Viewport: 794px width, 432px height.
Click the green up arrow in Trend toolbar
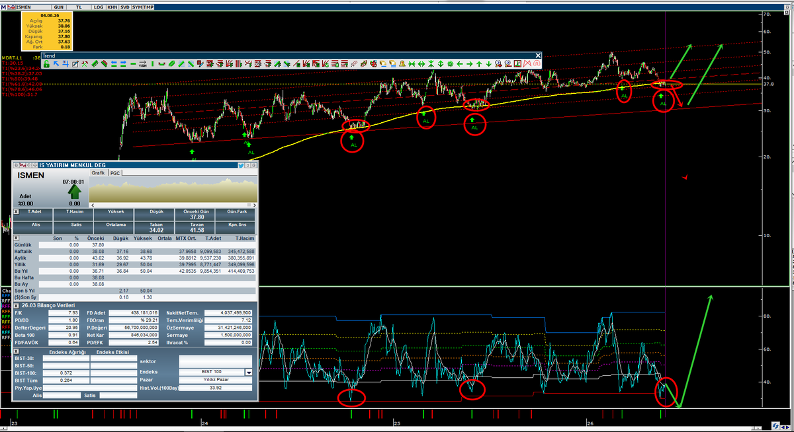[x=479, y=64]
